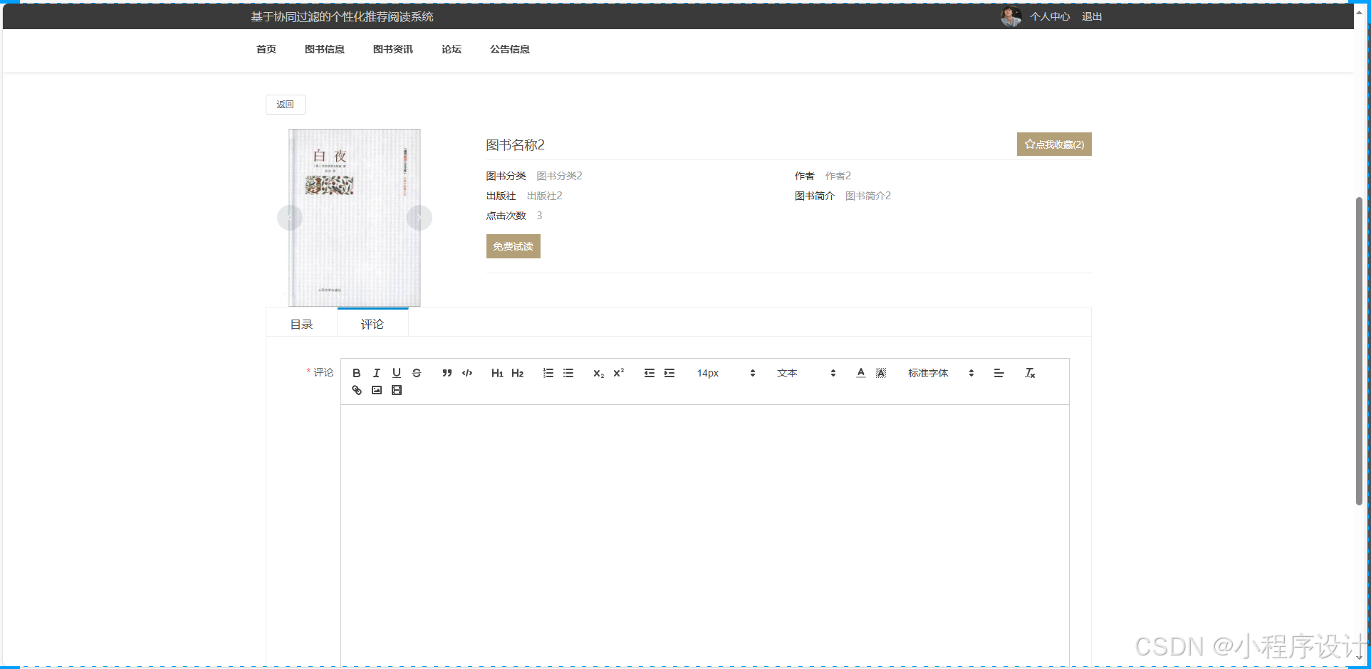Click the 返回 back button
This screenshot has width=1371, height=669.
click(286, 105)
